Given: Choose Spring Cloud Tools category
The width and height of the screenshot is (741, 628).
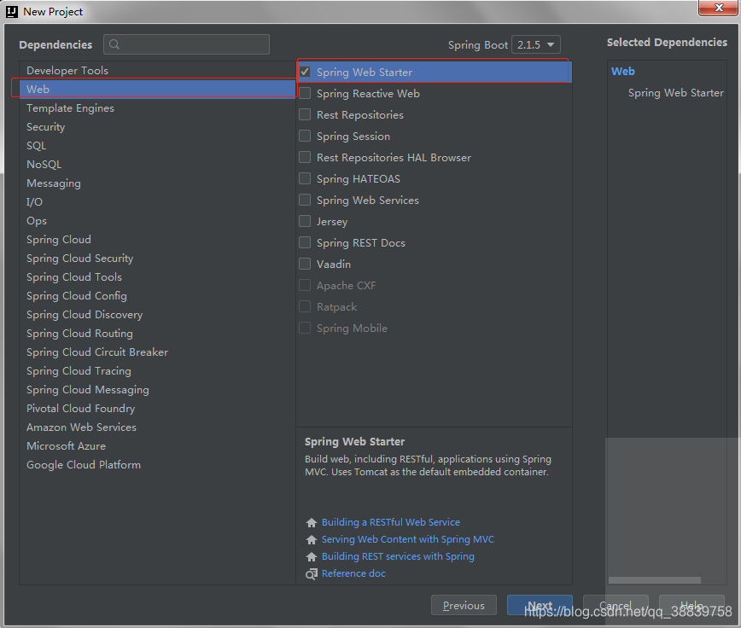Looking at the screenshot, I should click(157, 276).
